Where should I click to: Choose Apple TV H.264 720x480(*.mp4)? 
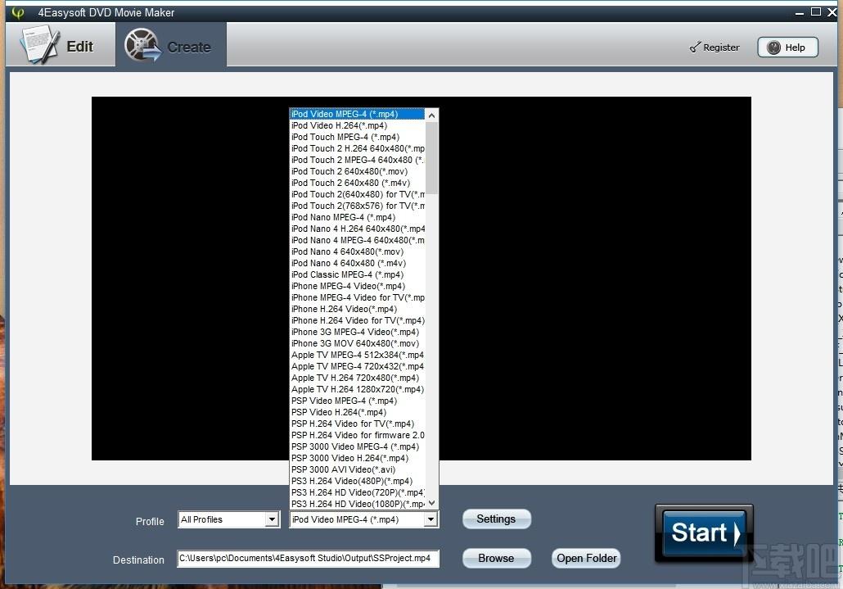[358, 378]
